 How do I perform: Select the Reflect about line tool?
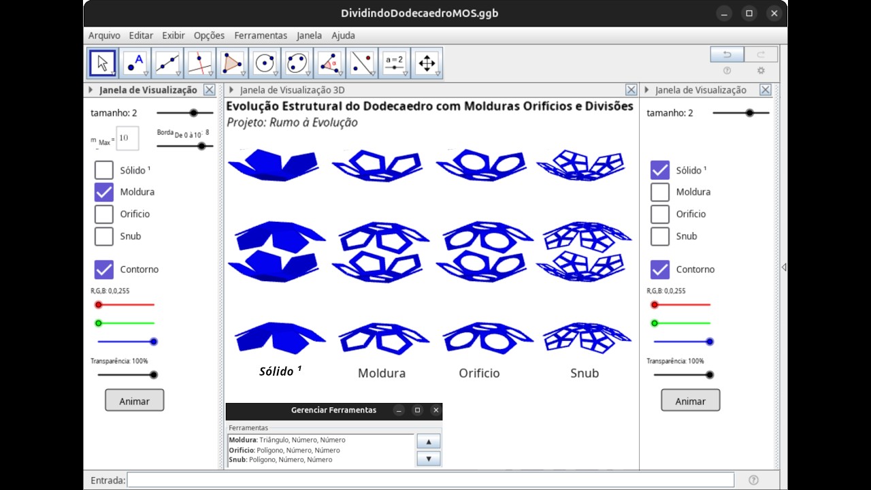[x=362, y=63]
